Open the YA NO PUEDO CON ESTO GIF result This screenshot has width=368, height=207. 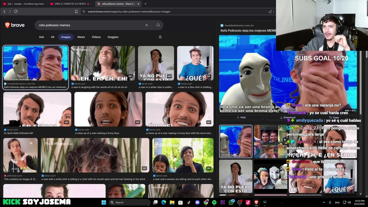156,63
